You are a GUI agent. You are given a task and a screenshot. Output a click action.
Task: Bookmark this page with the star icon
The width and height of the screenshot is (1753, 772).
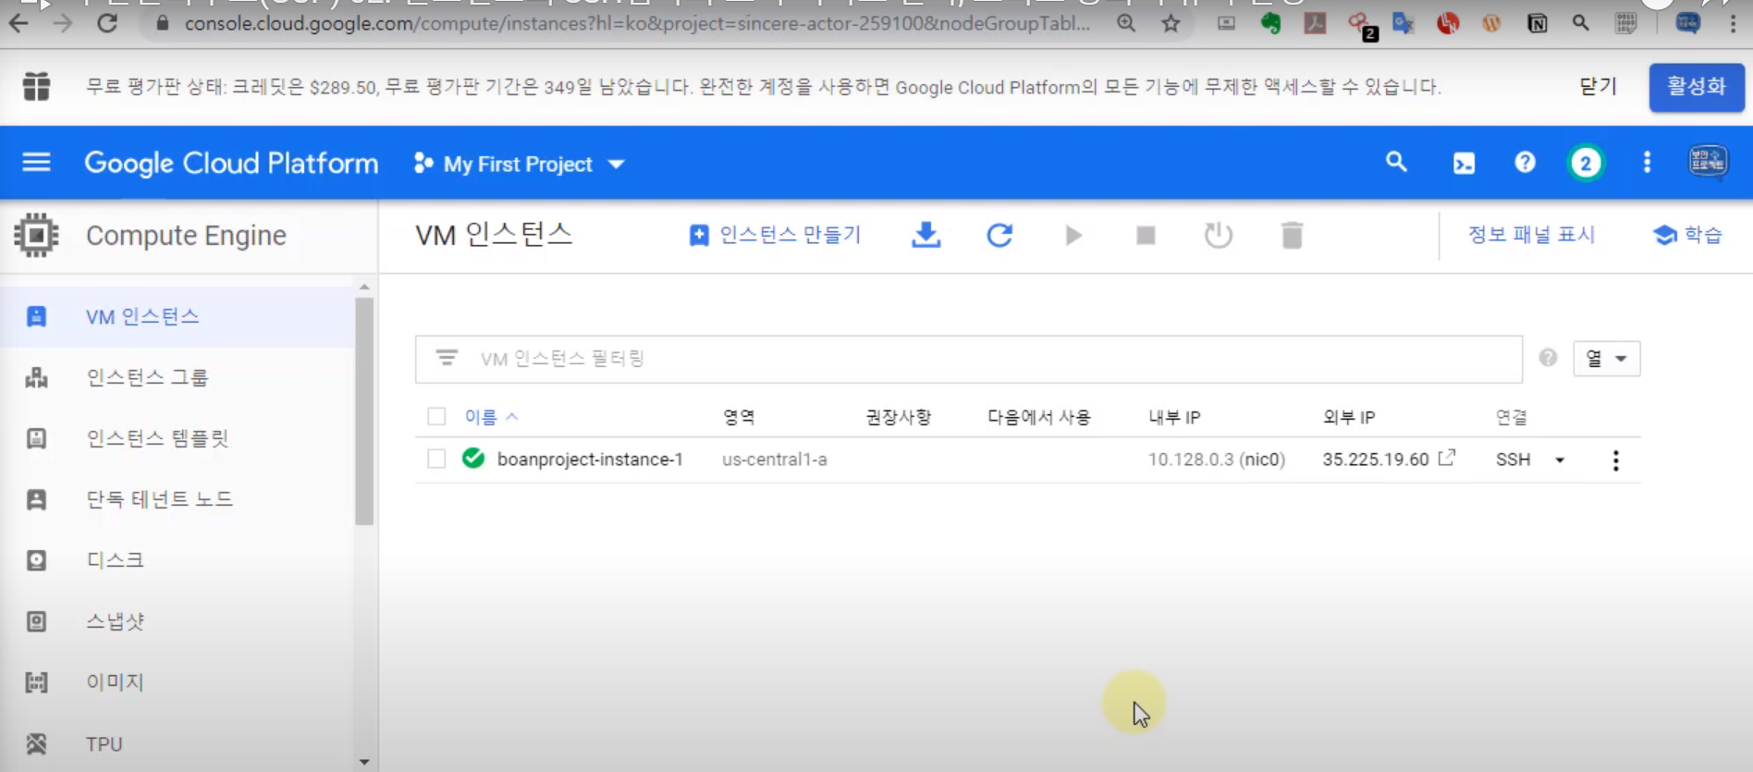point(1171,23)
